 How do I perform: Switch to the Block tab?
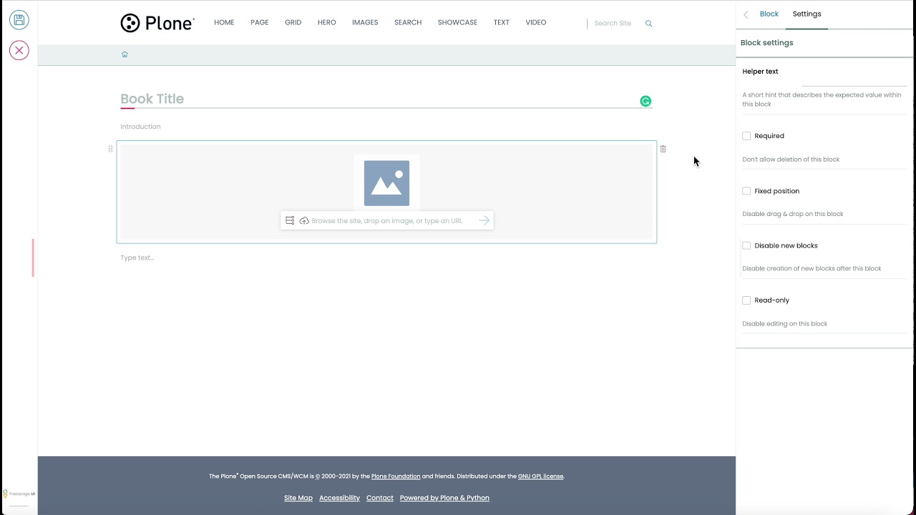pyautogui.click(x=769, y=14)
